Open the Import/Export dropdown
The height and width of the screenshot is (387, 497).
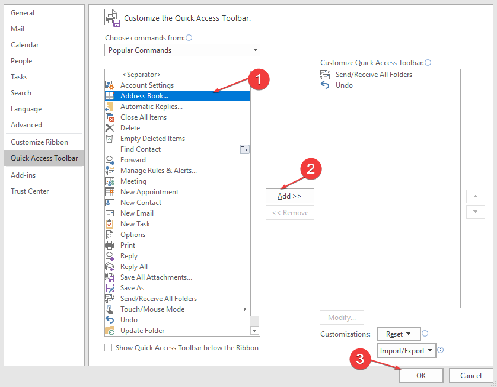click(406, 351)
